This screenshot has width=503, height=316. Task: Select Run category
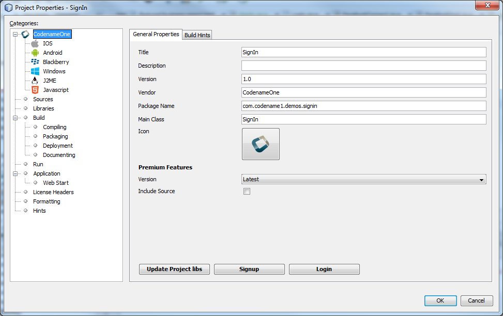pos(38,164)
